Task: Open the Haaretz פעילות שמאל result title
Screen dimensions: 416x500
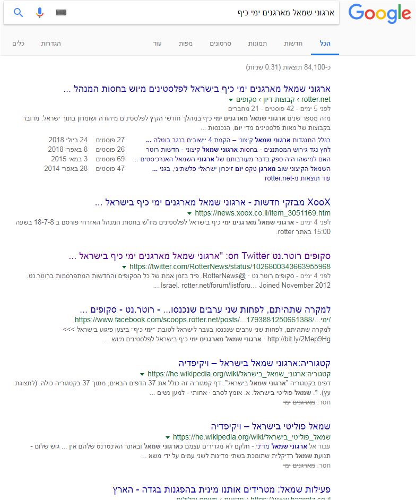Action: [x=222, y=489]
